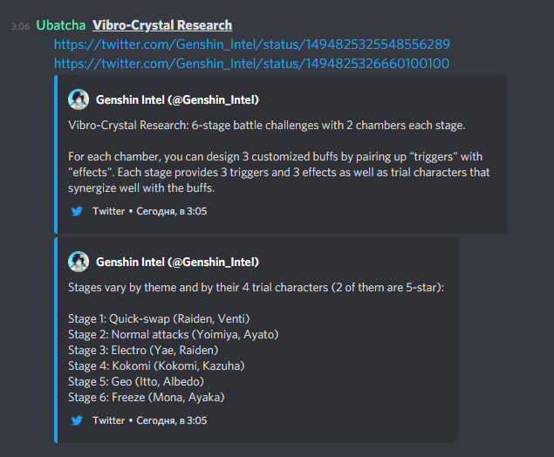
Task: Click the Twitter footer label in first embed
Action: 108,211
